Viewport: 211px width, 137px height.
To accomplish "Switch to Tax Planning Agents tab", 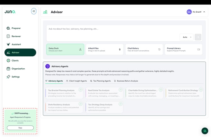I will 100,81.
